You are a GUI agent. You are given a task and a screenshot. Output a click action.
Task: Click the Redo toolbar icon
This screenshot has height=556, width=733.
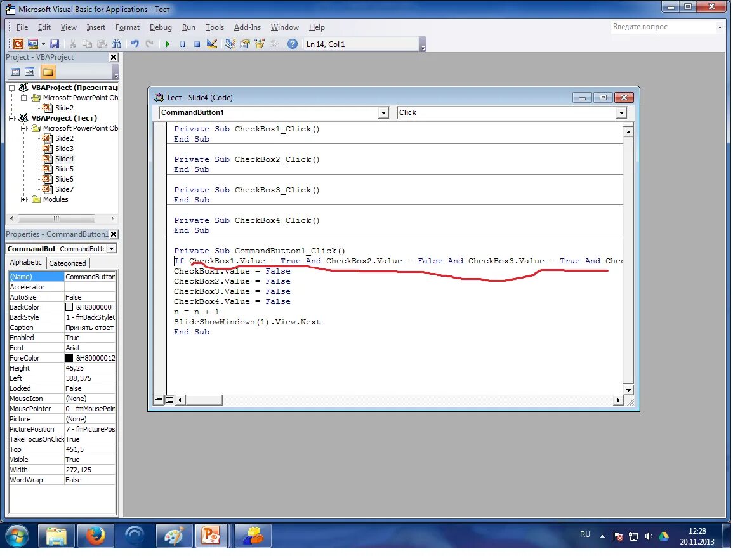coord(150,44)
